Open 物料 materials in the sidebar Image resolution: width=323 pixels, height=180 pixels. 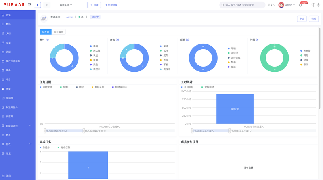(17, 24)
